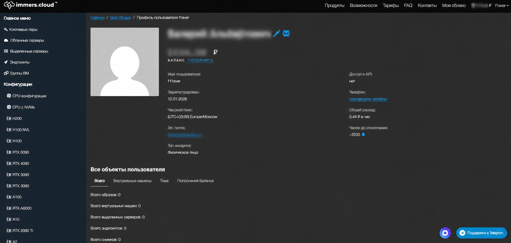The image size is (511, 243).
Task: Click the Главная breadcrumb link
Action: (x=97, y=17)
